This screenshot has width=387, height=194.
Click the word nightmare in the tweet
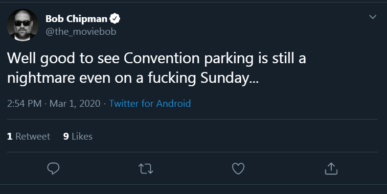pyautogui.click(x=41, y=78)
